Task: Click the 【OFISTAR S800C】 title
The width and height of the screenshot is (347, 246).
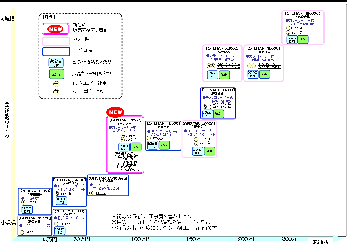Action: pyautogui.click(x=264, y=48)
